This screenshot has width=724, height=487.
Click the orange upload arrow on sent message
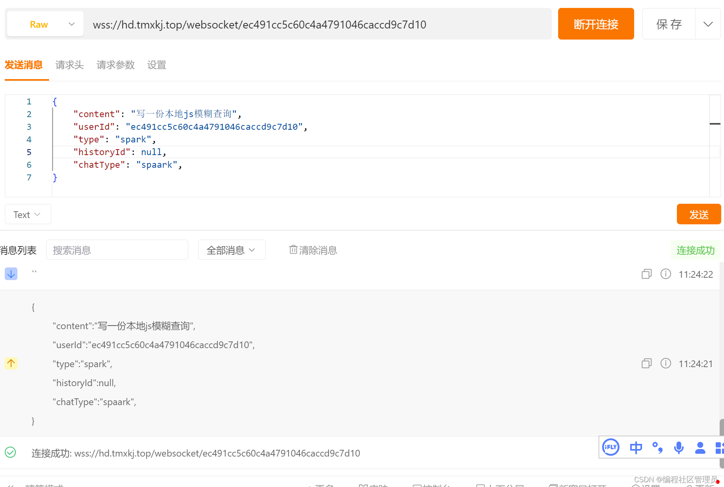point(11,363)
